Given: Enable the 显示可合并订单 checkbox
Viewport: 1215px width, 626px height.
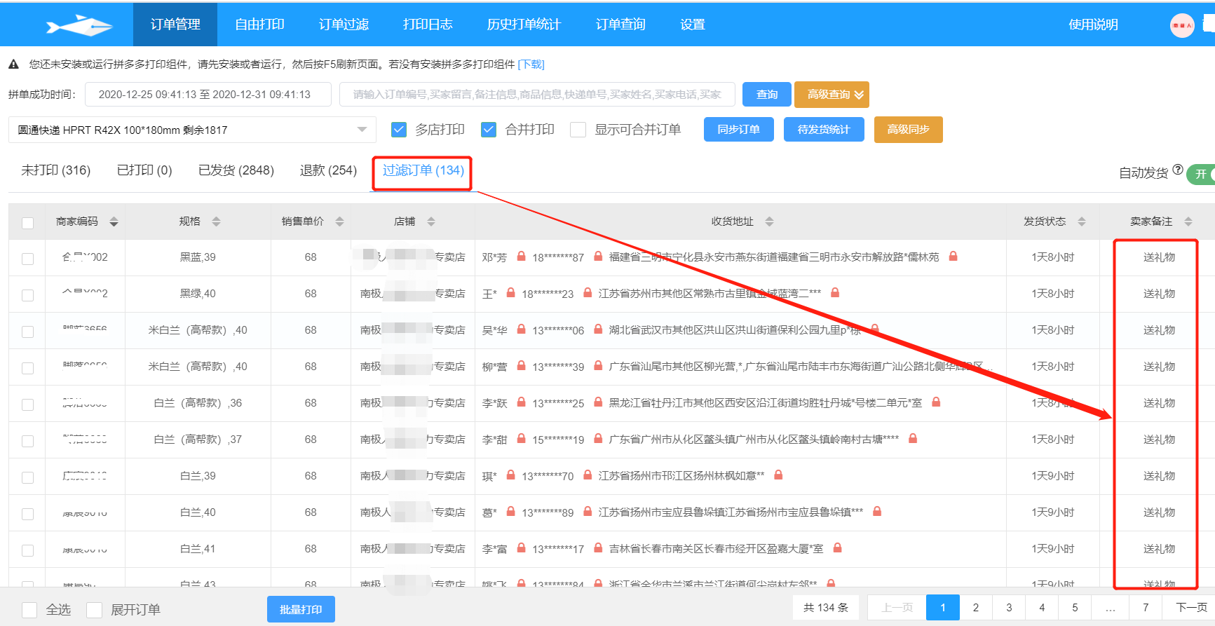Looking at the screenshot, I should (x=578, y=130).
